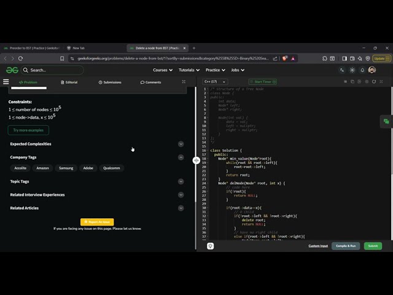393x295 pixels.
Task: Open browser extensions puzzle icon
Action: tap(325, 58)
